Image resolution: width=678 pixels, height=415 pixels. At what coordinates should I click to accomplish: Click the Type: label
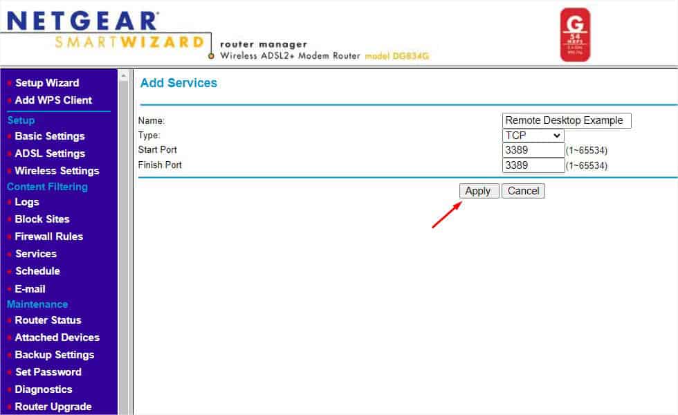pyautogui.click(x=149, y=136)
